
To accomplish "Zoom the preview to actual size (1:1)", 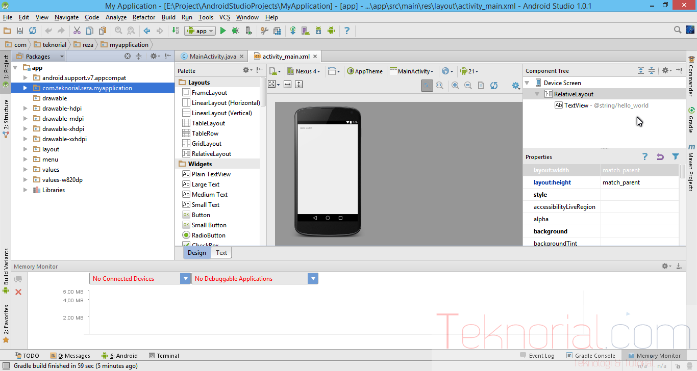I will coord(439,86).
